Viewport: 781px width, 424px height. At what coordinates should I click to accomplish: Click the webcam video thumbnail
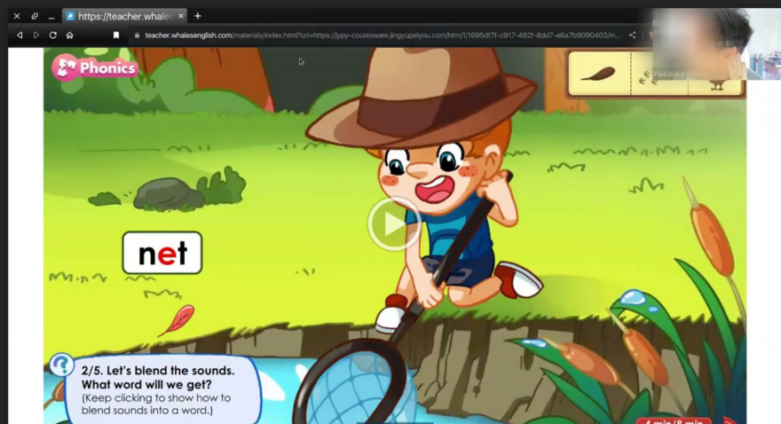coord(716,43)
